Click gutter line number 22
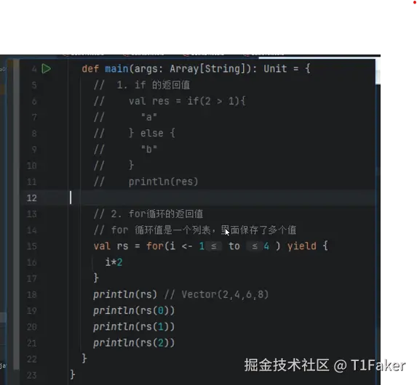 [x=31, y=359]
